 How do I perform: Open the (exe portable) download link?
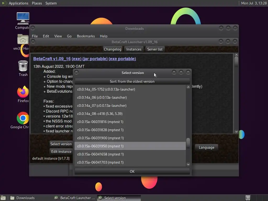click(x=122, y=59)
